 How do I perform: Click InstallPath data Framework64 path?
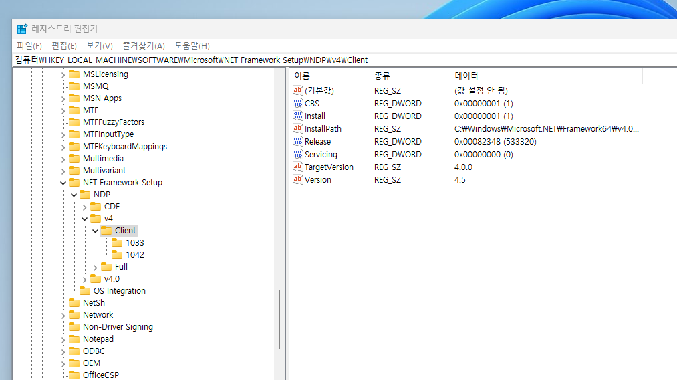[x=546, y=129]
